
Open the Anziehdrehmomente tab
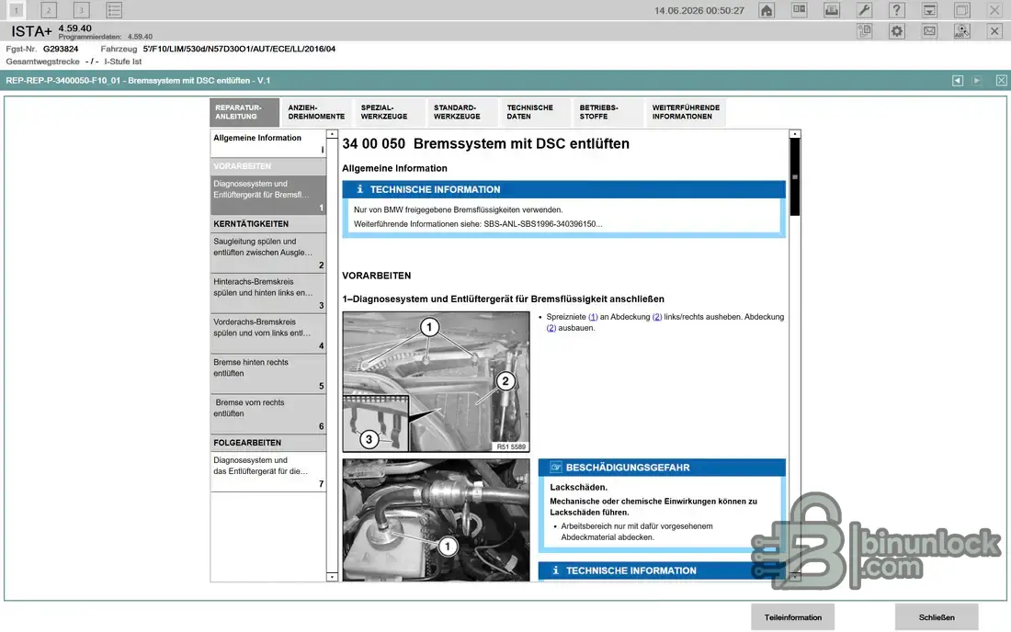(x=316, y=112)
